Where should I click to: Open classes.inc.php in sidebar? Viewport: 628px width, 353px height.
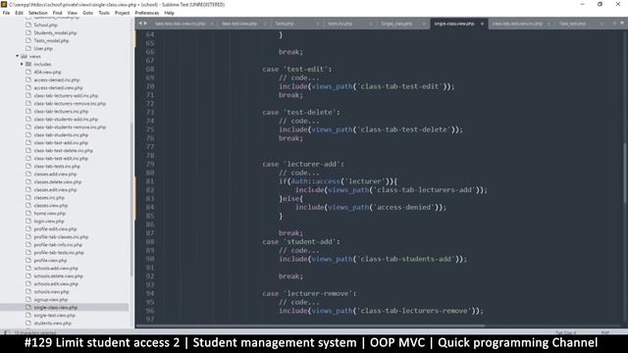coord(49,198)
